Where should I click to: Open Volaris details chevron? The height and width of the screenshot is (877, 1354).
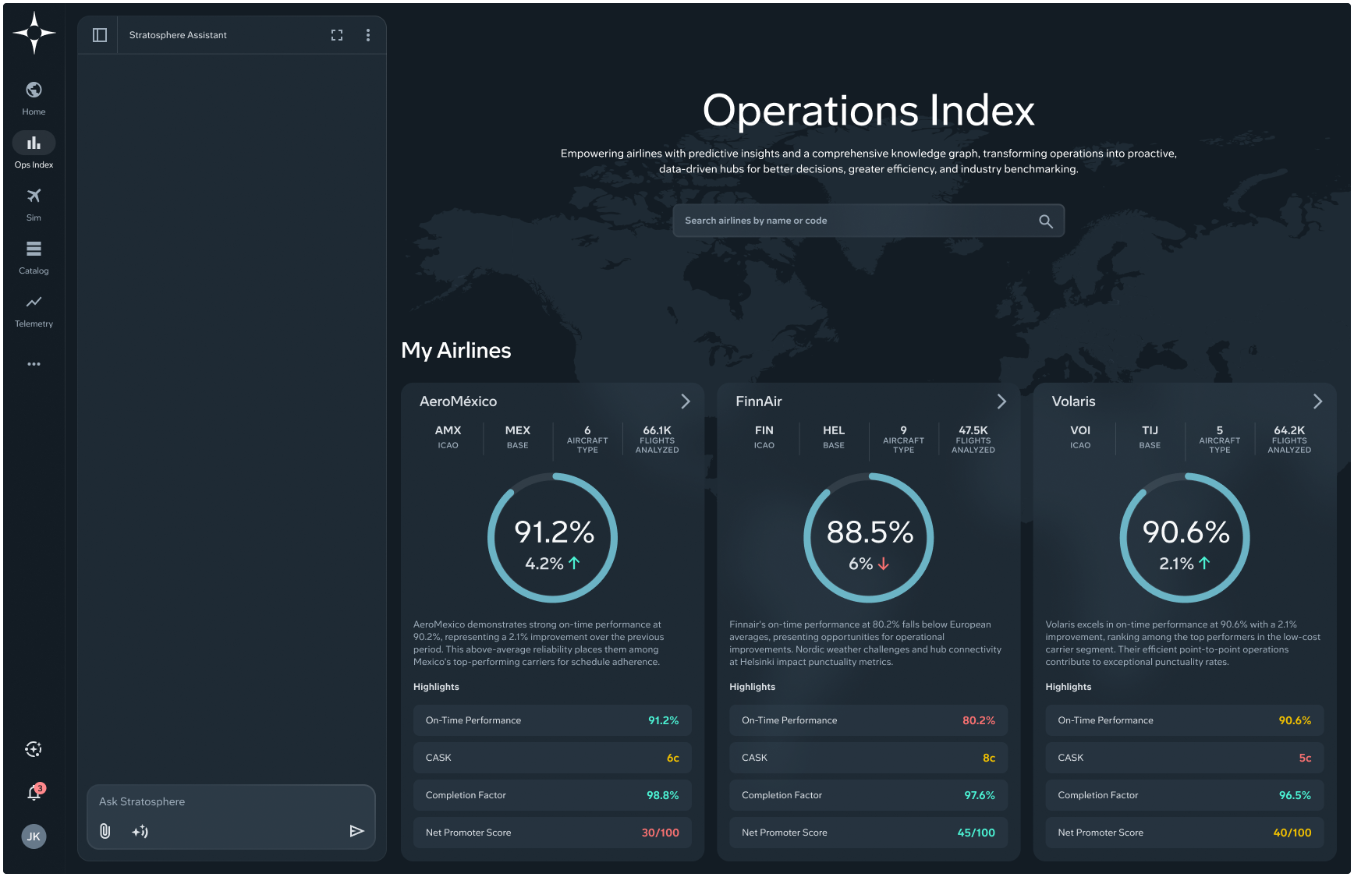[1317, 401]
